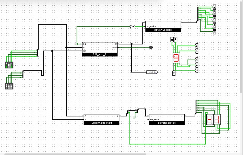The width and height of the screenshot is (243, 155).
Task: Select the top-right tunnel labeled a
Action: (x=214, y=7)
